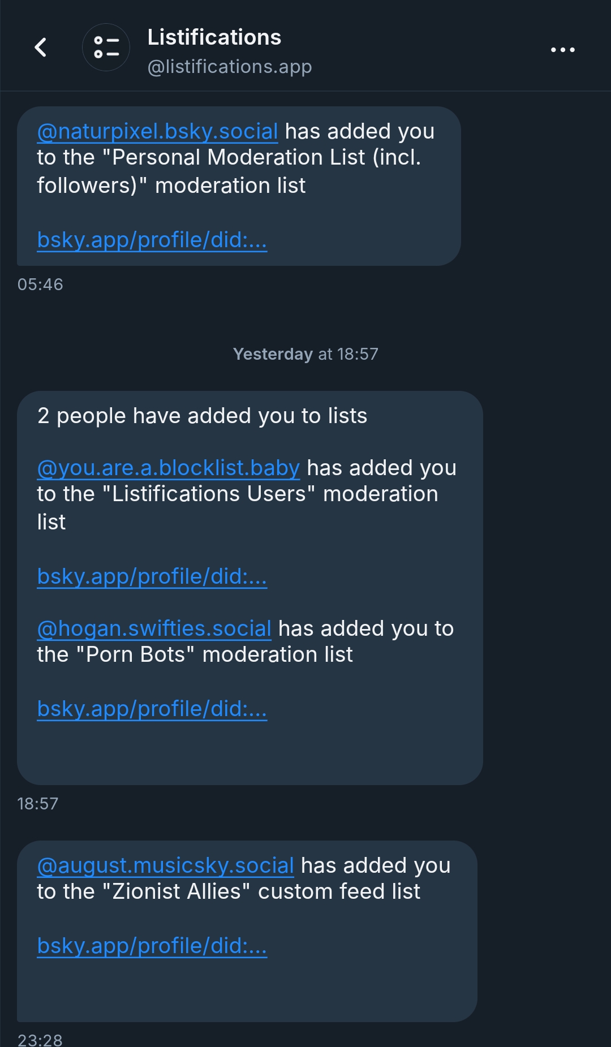
Task: Open profile link below Listifications Users entry
Action: click(x=152, y=576)
